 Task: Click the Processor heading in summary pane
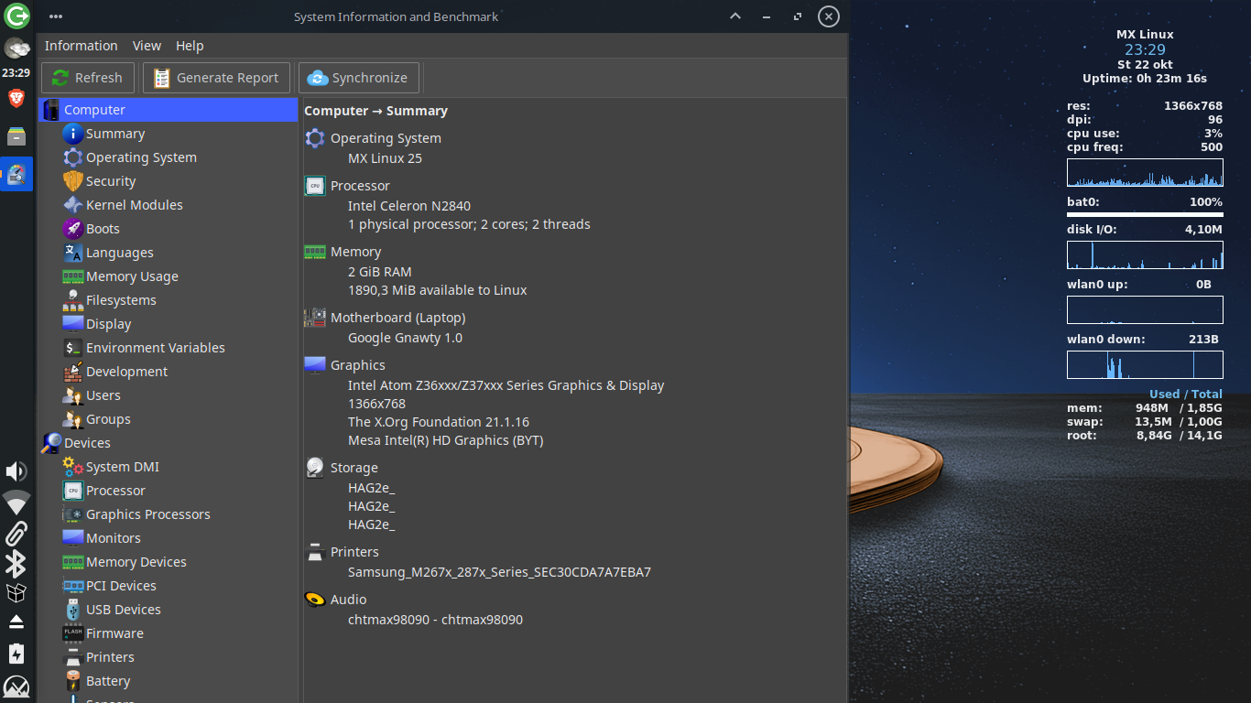[x=360, y=186]
